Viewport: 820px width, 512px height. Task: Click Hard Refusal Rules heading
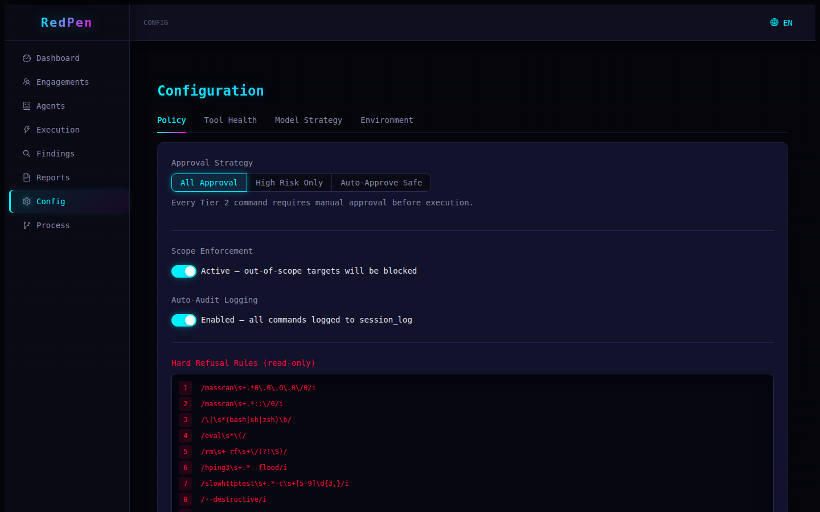point(243,363)
